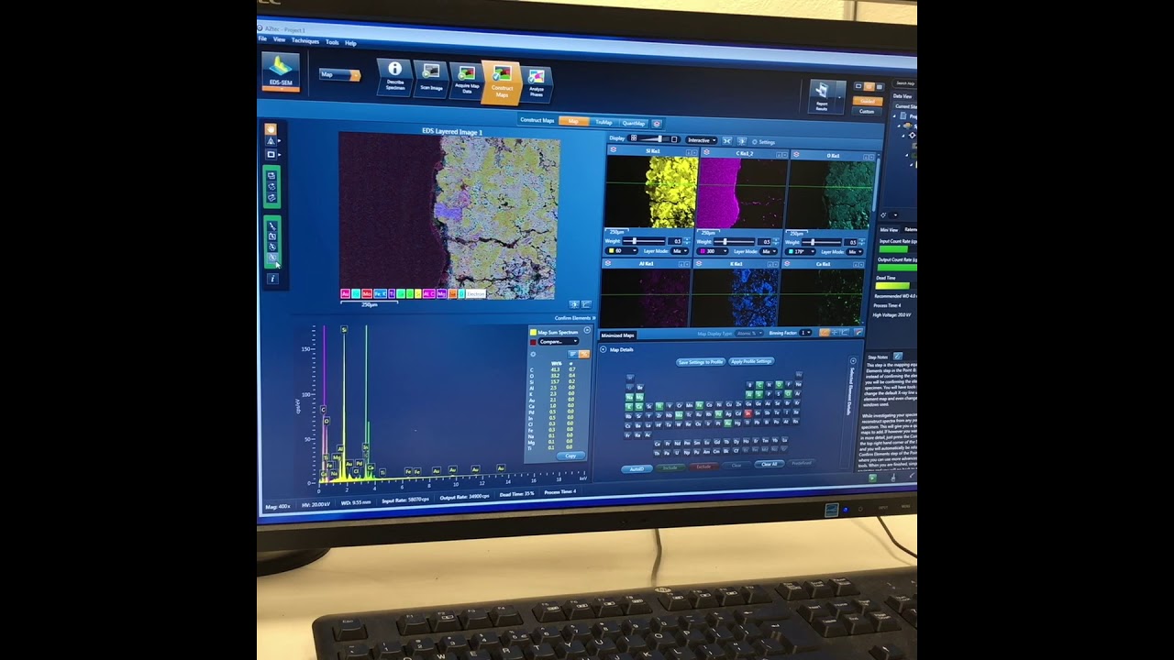The width and height of the screenshot is (1174, 660).
Task: Click the yellow 60 color swatch
Action: (611, 250)
